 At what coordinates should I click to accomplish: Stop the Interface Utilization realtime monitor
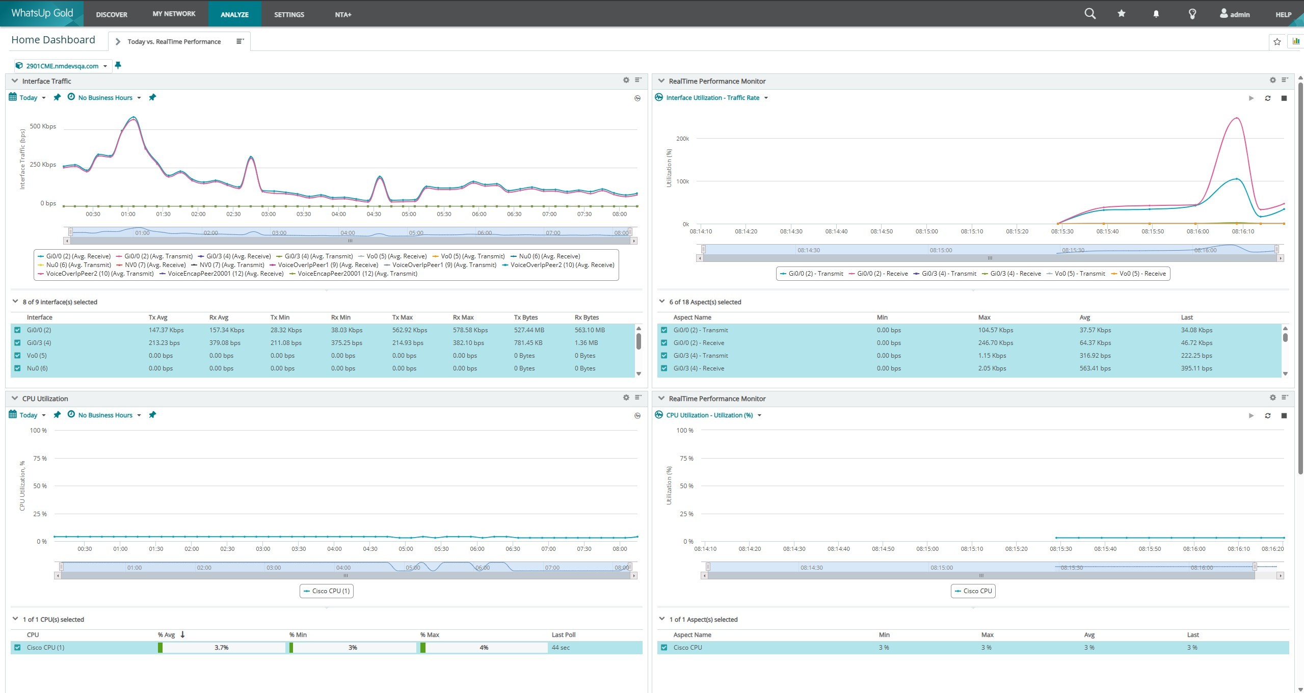click(x=1284, y=98)
